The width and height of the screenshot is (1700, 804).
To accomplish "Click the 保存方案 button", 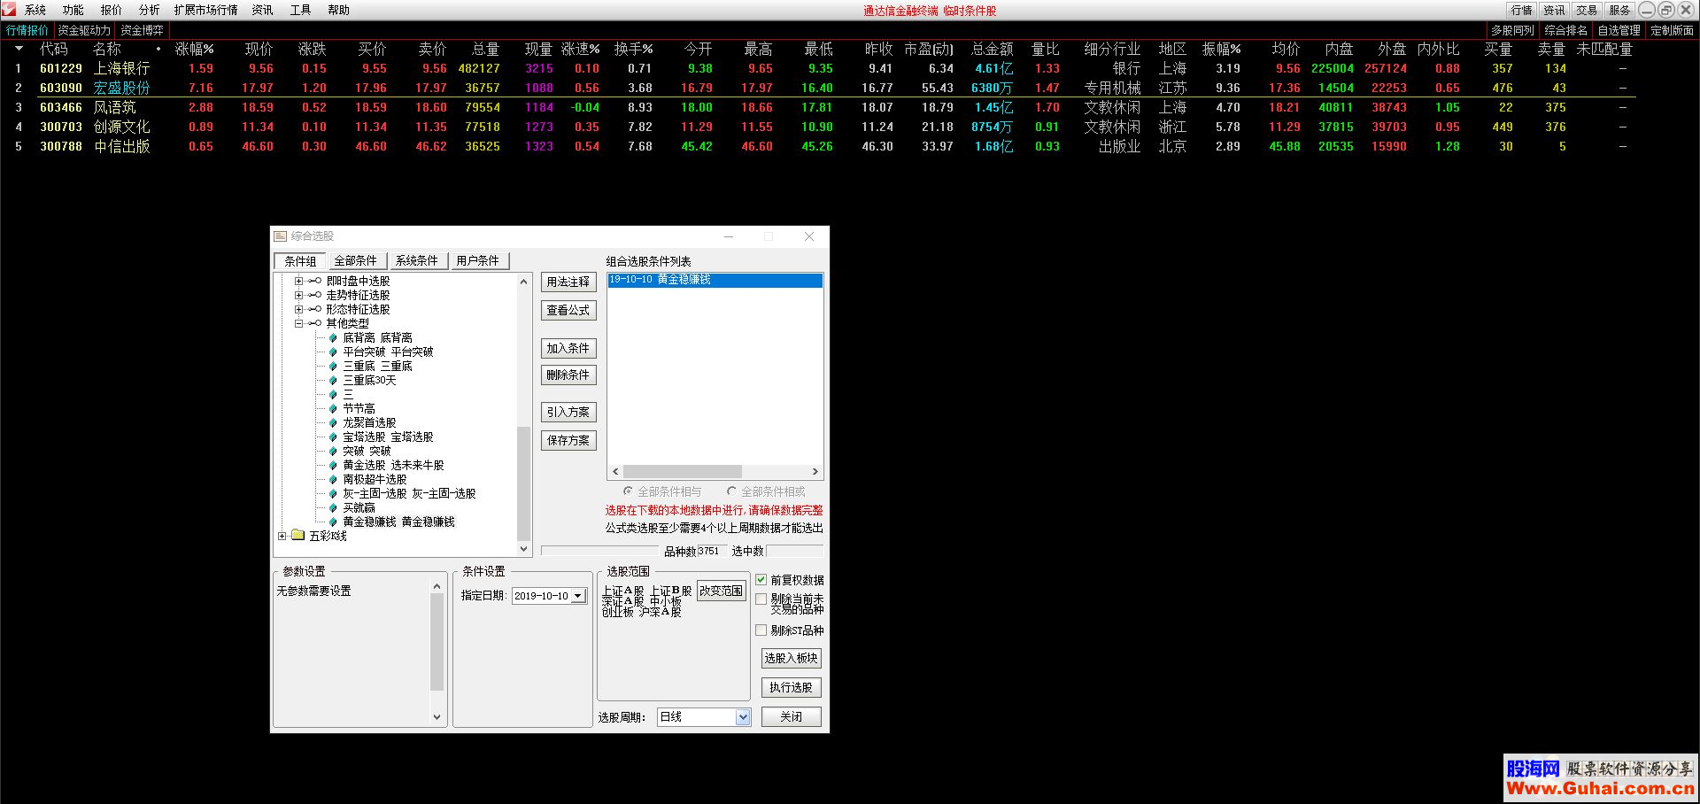I will [x=568, y=441].
